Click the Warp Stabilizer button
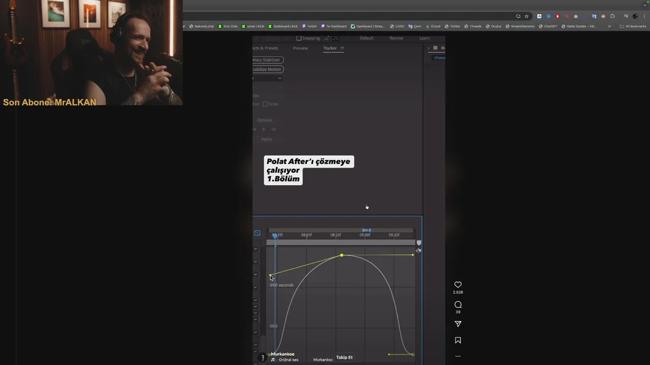 268,60
